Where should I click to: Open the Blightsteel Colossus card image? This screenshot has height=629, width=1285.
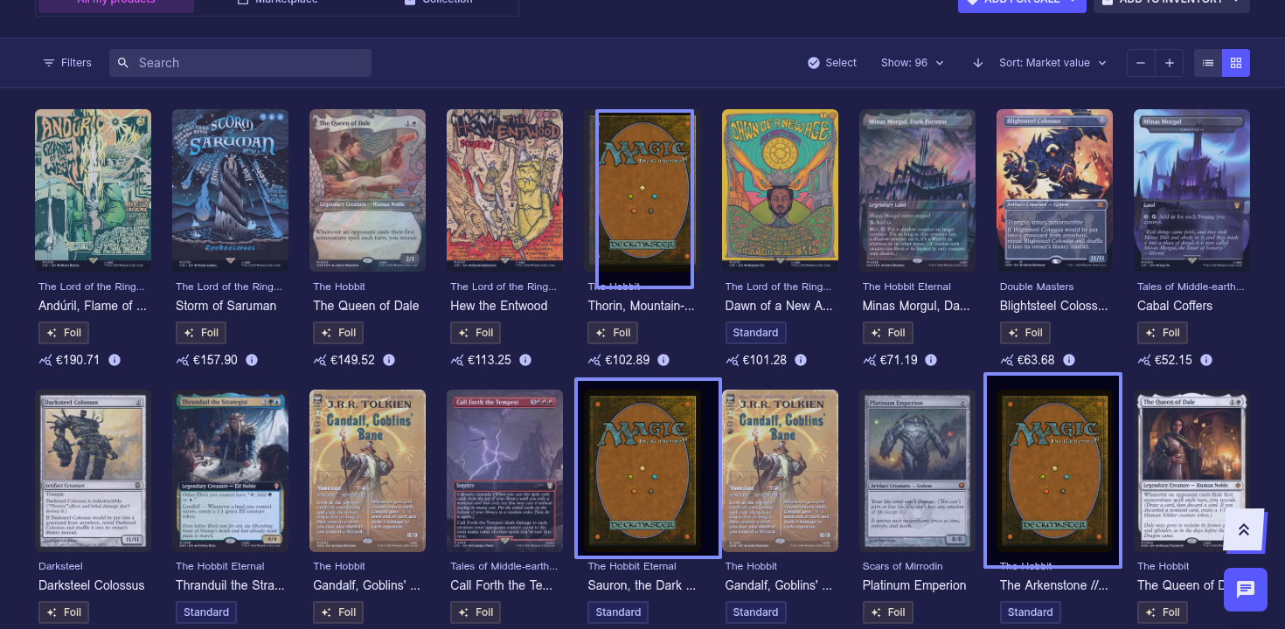coord(1054,190)
